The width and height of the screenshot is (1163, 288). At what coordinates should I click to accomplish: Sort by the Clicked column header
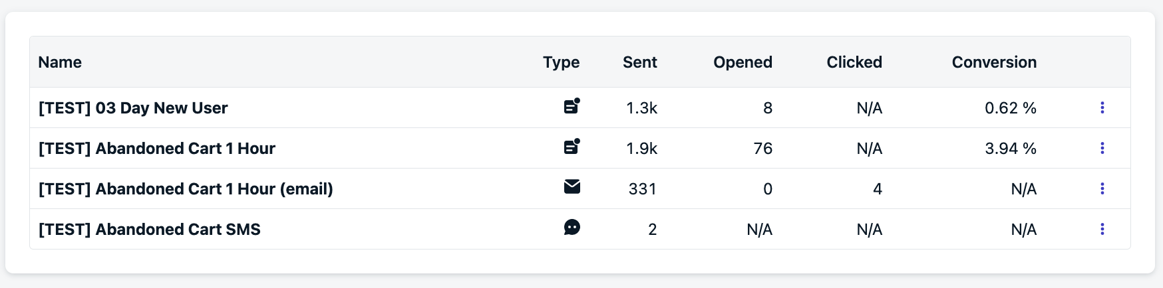[854, 62]
